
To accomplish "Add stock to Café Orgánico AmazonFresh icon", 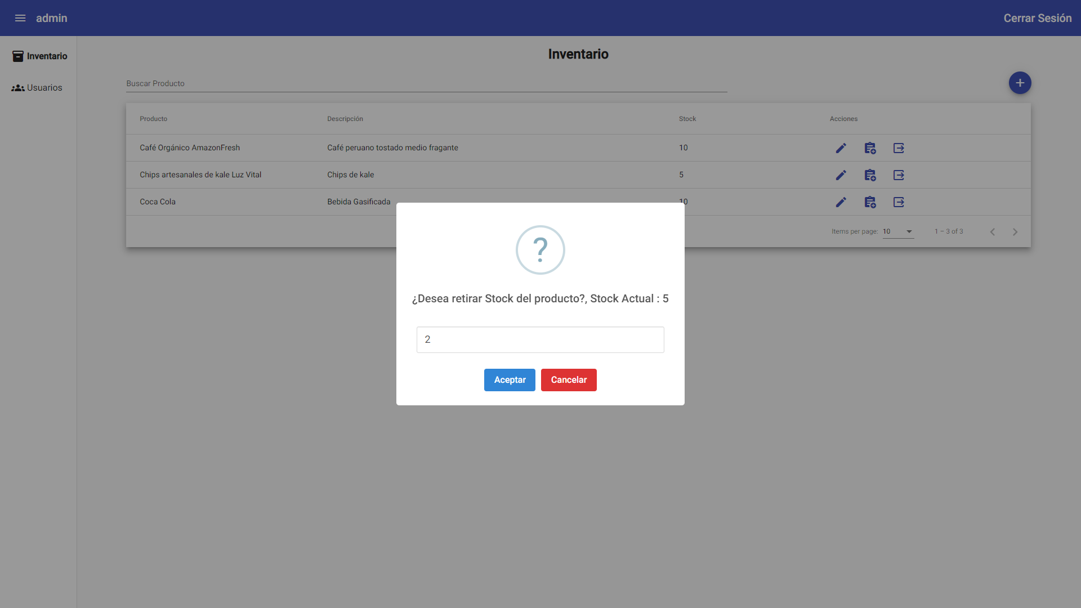I will 870,148.
